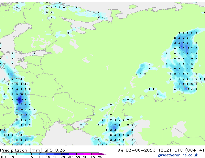Viewport: 205px width, 158px height.
Task: Click the 5–10 mm legend color swatch
Action: click(35, 154)
